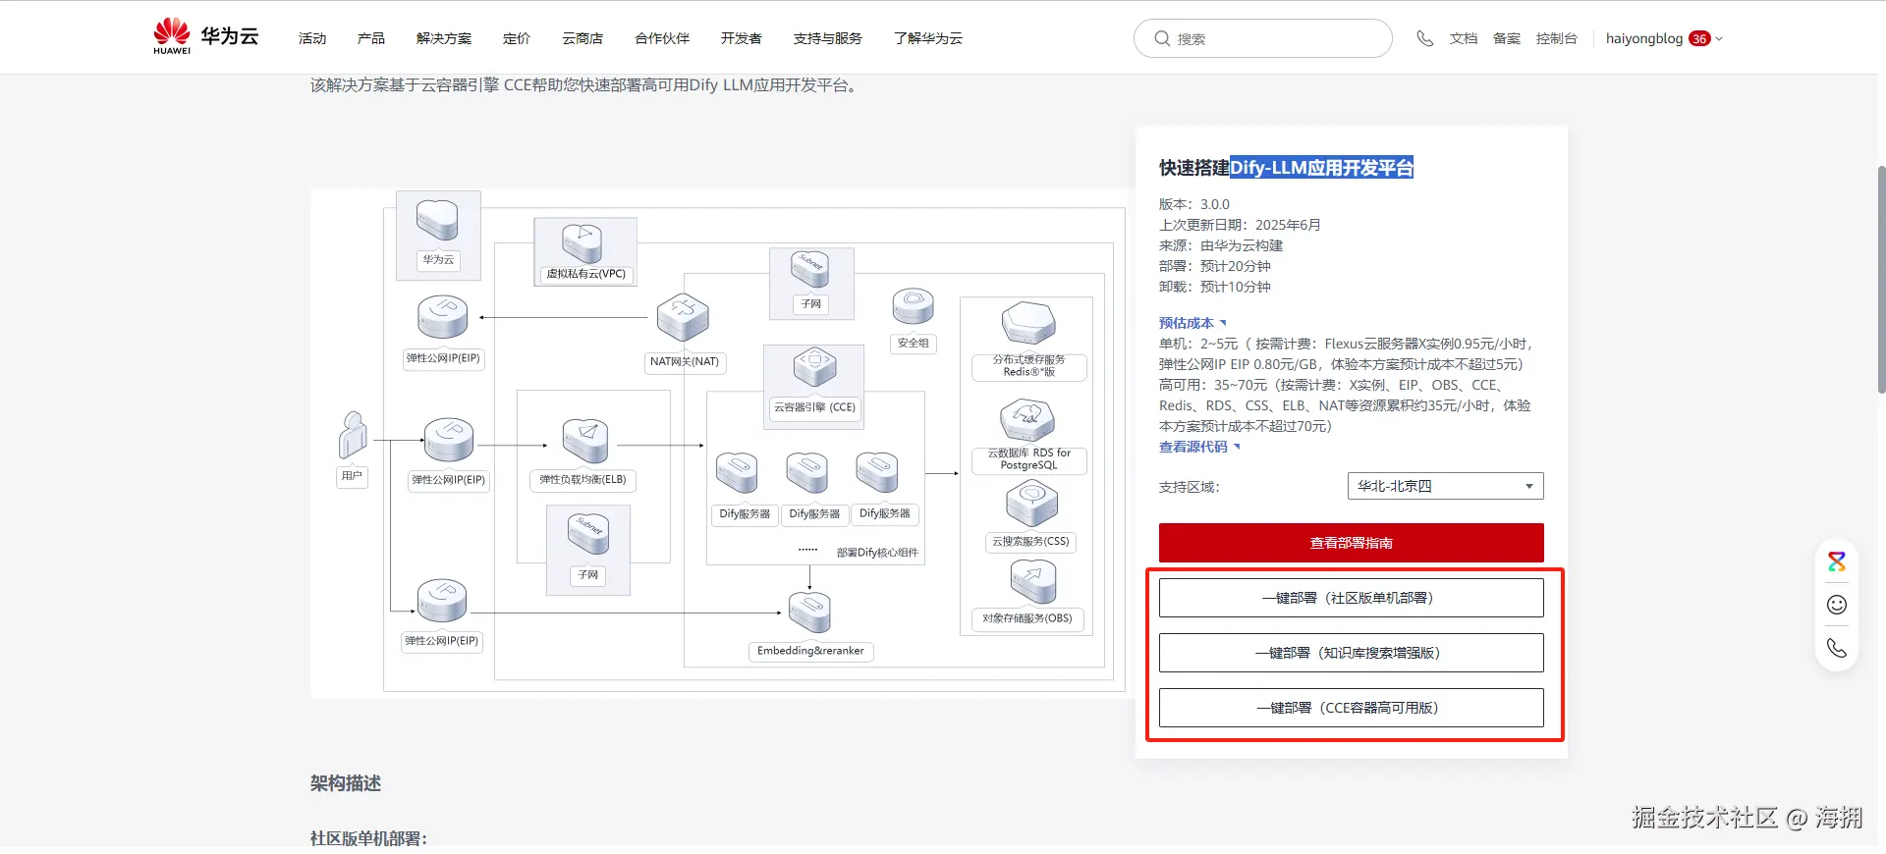Image resolution: width=1886 pixels, height=854 pixels.
Task: Open the 云商店 menu
Action: (x=582, y=38)
